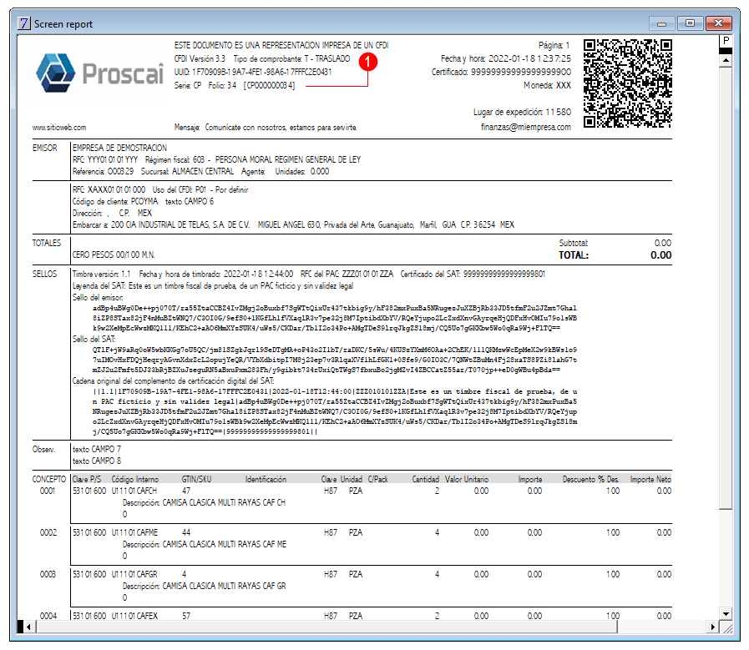Maximize the Screen report window

coord(690,23)
